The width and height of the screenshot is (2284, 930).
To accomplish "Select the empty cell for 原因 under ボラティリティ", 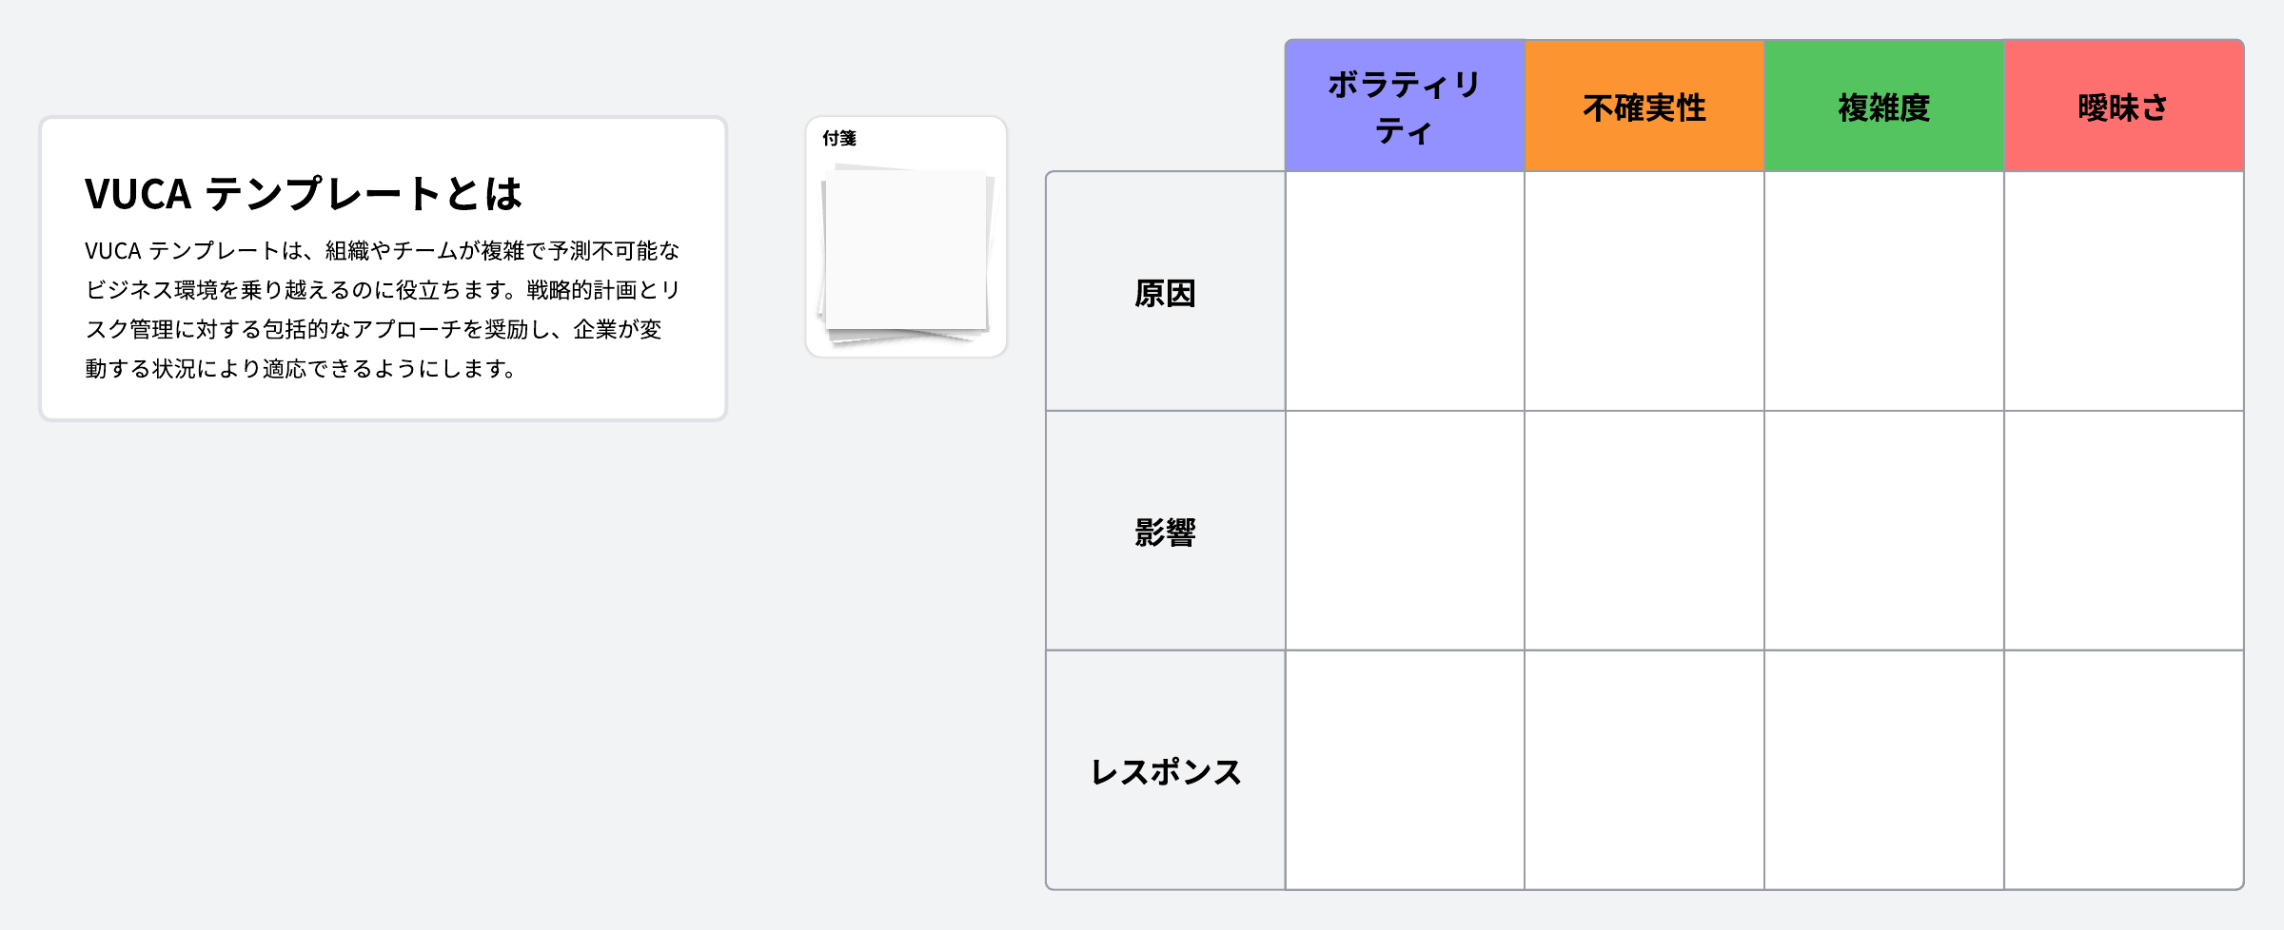I will [x=1405, y=292].
